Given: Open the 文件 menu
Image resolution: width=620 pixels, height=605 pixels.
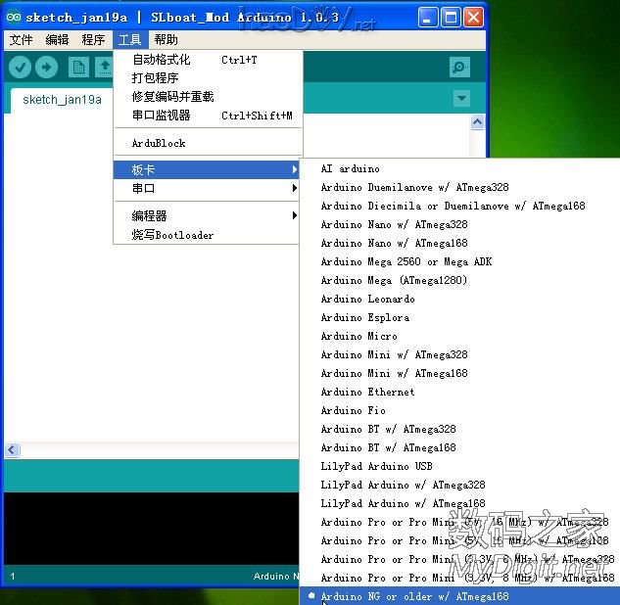Looking at the screenshot, I should click(21, 40).
